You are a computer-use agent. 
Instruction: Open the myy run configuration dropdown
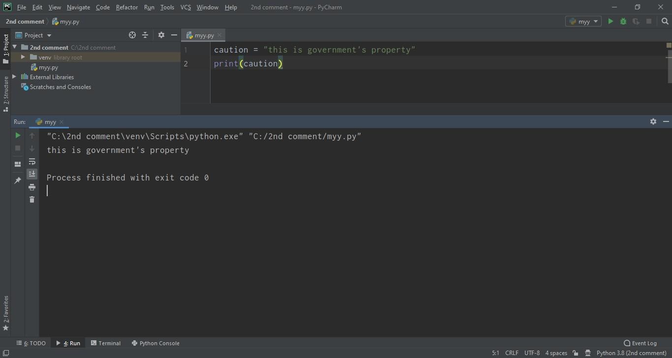pos(583,22)
